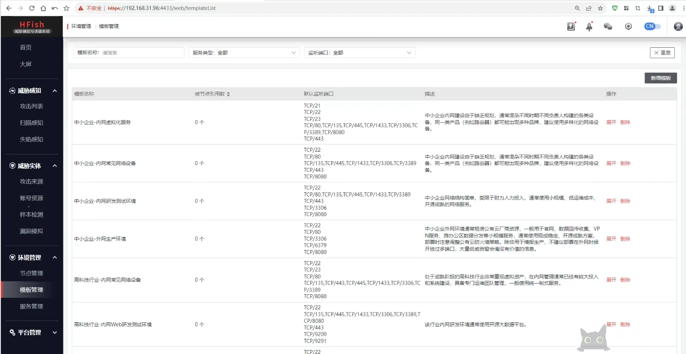
Task: Go to 攻击列表 in sidebar
Action: (x=31, y=106)
